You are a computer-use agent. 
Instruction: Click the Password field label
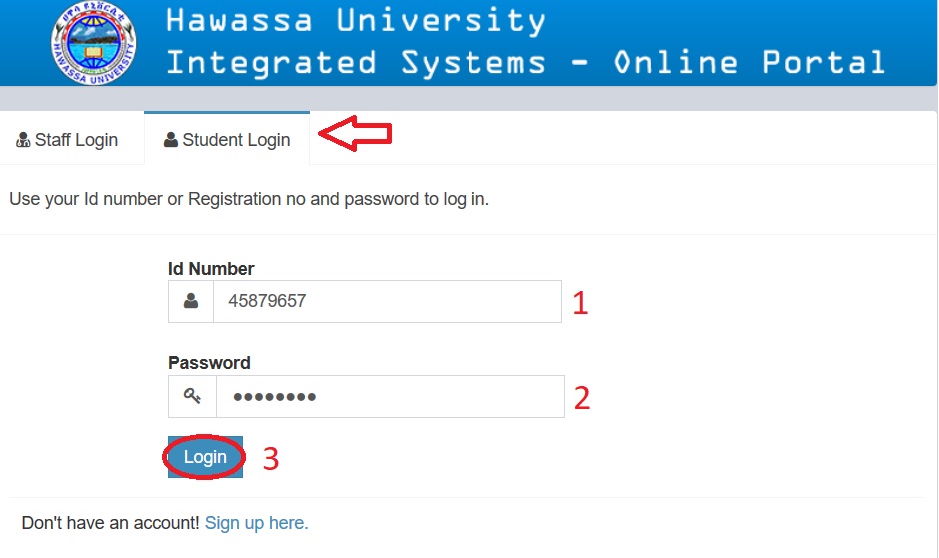point(209,362)
